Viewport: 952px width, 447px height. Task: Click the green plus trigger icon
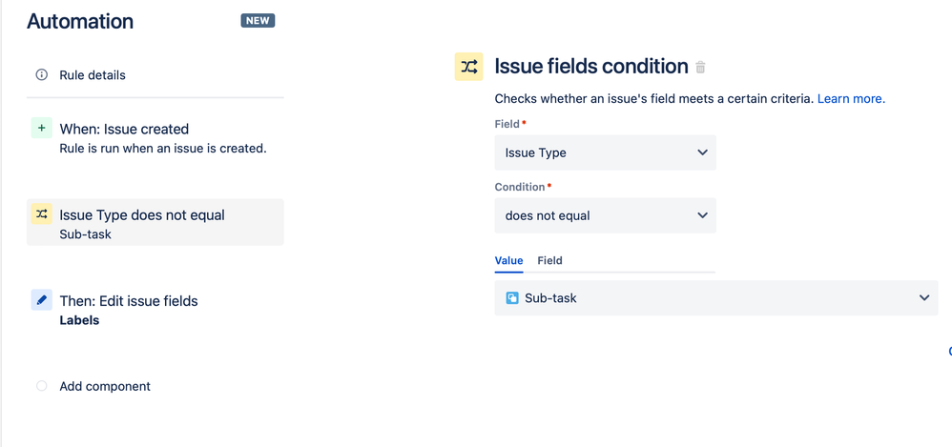click(x=41, y=129)
